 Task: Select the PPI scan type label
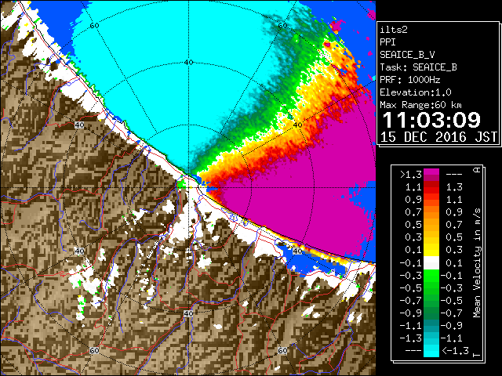pyautogui.click(x=387, y=42)
